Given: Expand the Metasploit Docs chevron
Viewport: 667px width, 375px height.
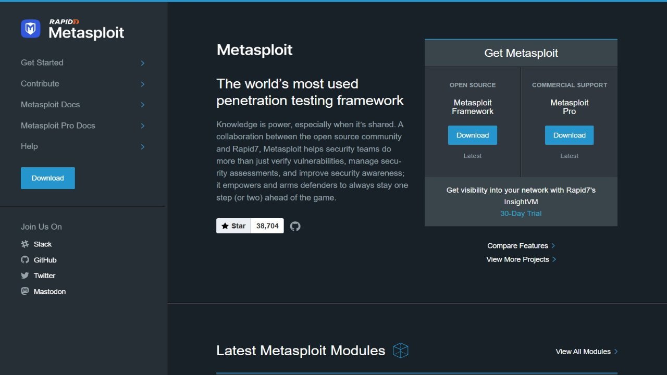Looking at the screenshot, I should click(x=142, y=105).
